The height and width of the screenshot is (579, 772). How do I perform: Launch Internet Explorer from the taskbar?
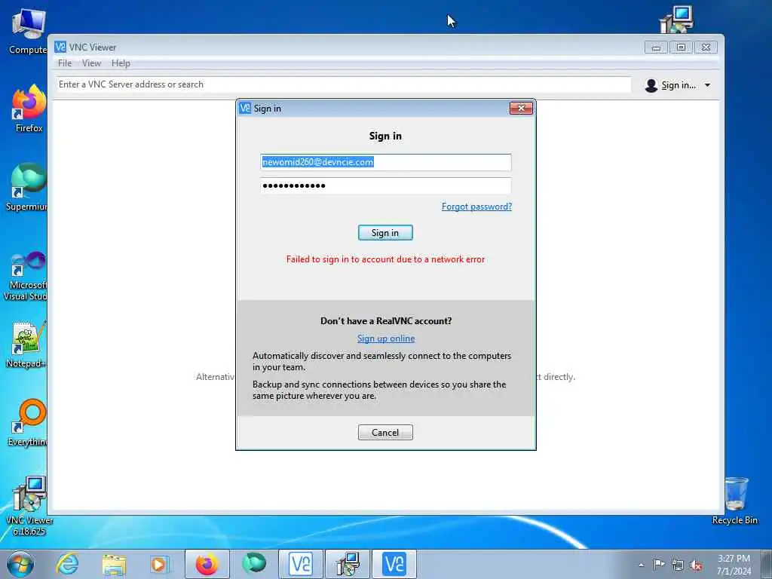[67, 564]
